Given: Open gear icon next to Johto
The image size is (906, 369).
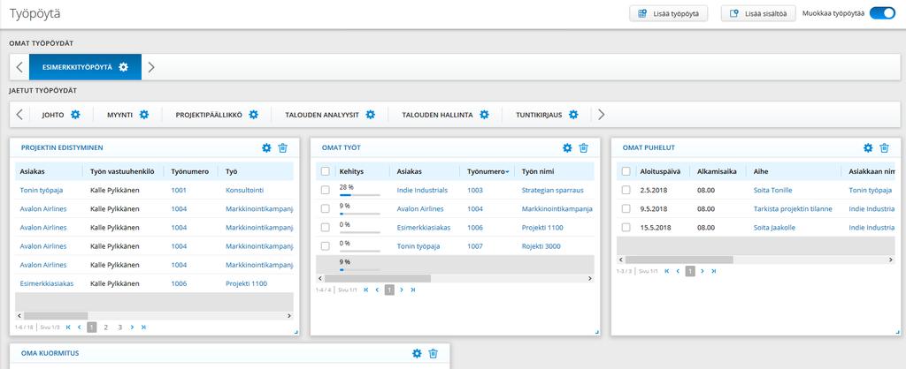Looking at the screenshot, I should 75,115.
